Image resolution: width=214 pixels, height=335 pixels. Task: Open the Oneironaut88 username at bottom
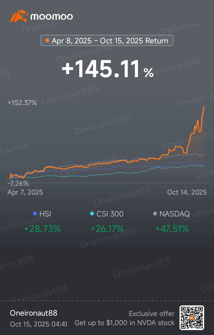point(33,313)
